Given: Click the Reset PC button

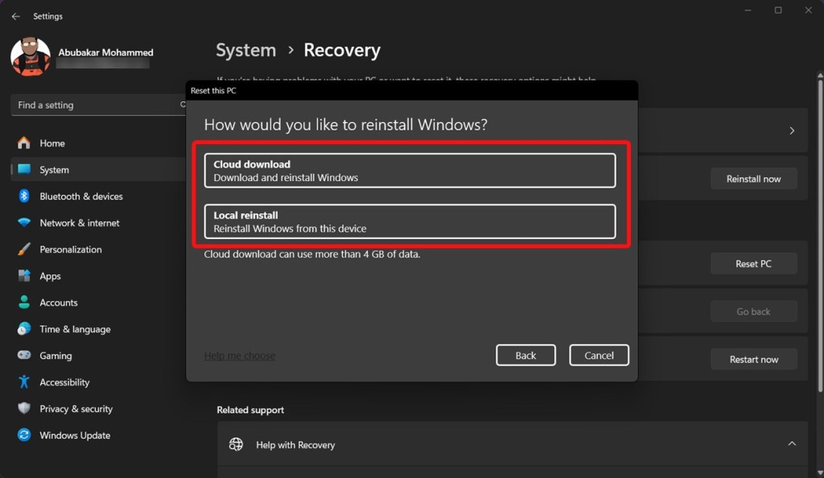Looking at the screenshot, I should (753, 264).
